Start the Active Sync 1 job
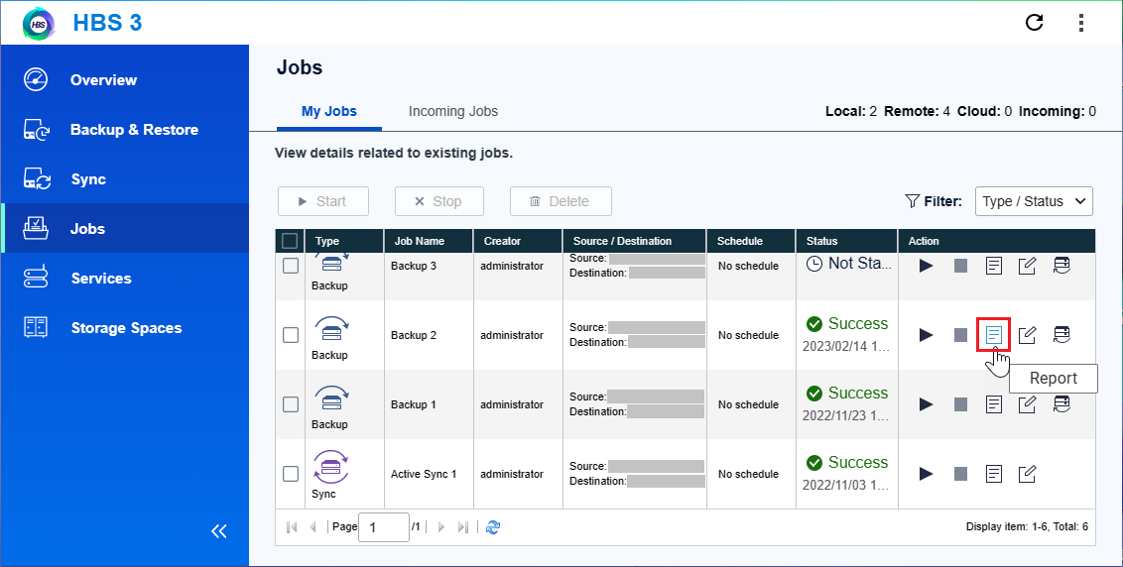Viewport: 1123px width, 567px height. (x=926, y=474)
